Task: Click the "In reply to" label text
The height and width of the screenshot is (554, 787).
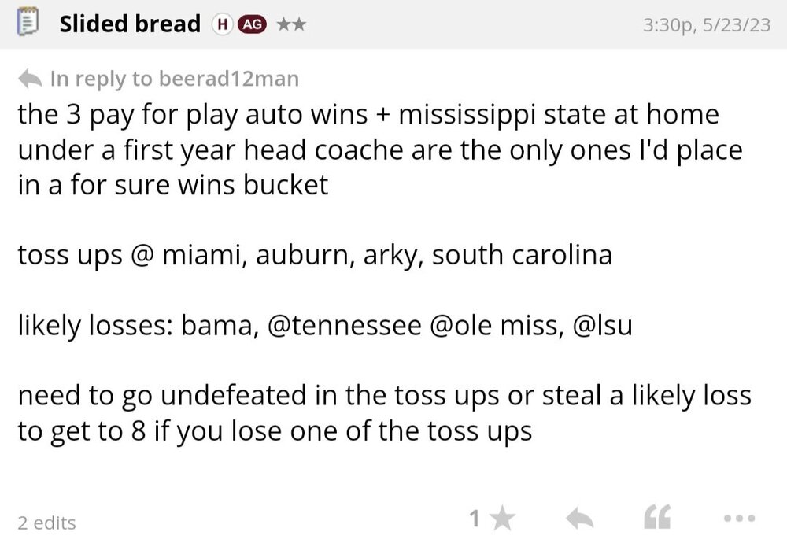Action: 102,79
